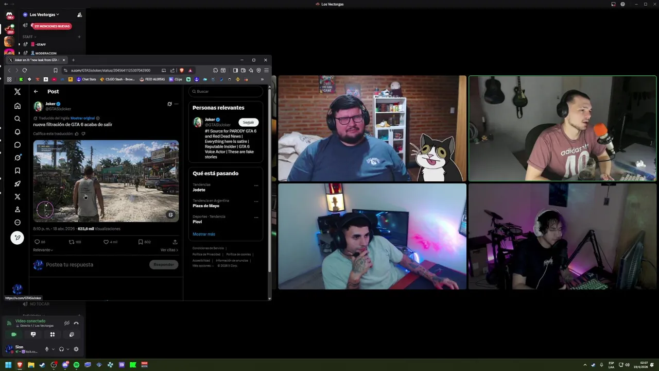The image size is (659, 371).
Task: Show more bookmarks overflow chevron
Action: click(262, 79)
